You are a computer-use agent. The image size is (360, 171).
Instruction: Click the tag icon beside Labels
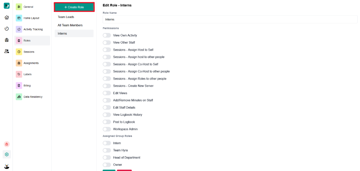click(x=19, y=74)
